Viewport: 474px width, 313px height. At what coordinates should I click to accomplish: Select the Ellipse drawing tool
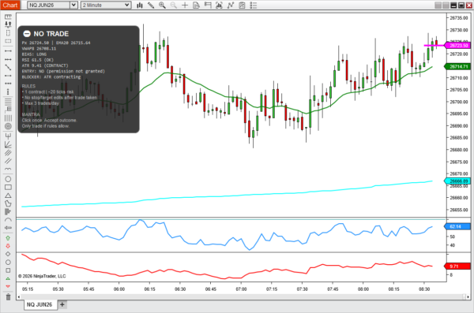[8, 179]
